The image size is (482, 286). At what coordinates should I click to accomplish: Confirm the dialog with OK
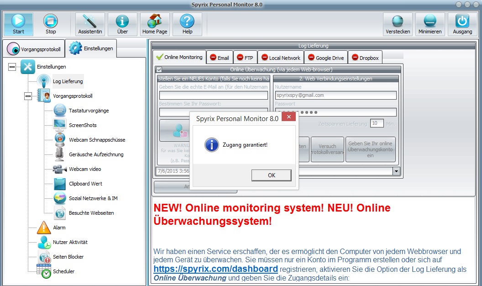tap(272, 175)
